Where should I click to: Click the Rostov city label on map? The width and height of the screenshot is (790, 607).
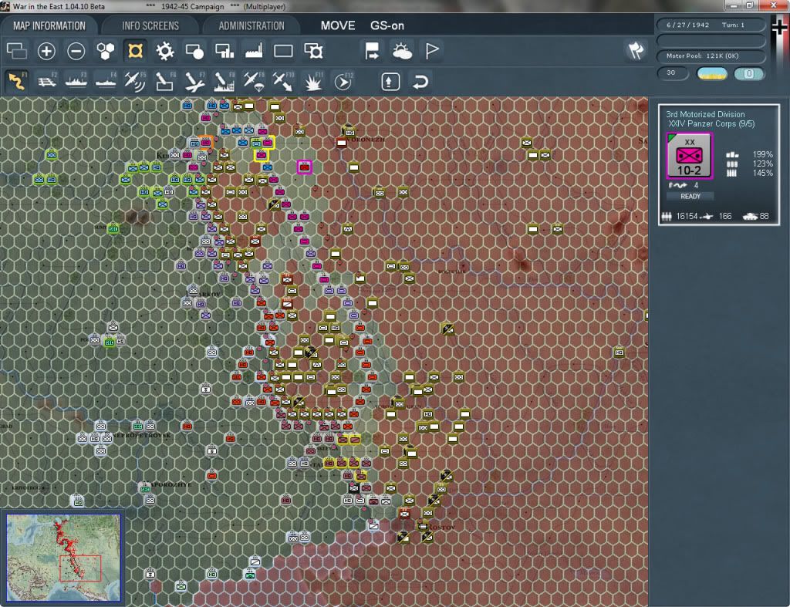click(441, 528)
